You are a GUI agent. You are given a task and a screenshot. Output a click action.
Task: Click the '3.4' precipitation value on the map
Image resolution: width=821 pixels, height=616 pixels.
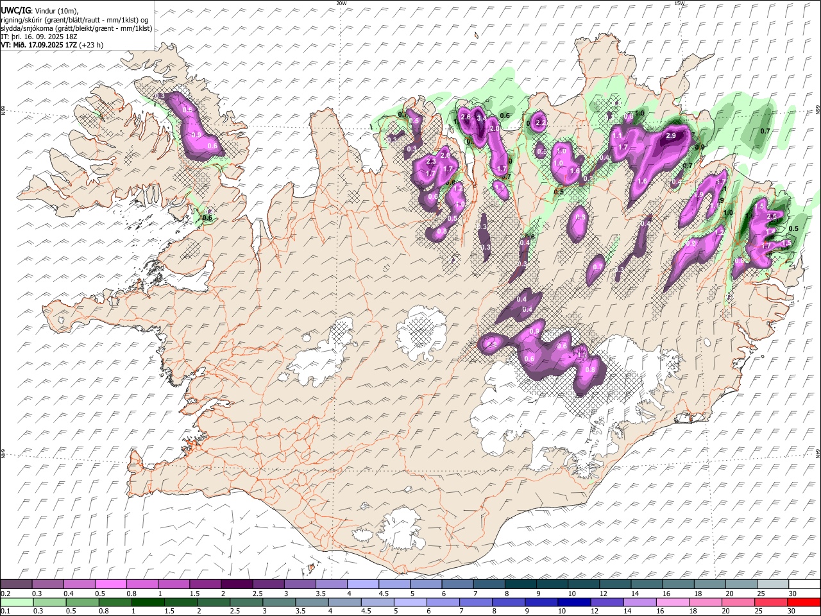482,118
